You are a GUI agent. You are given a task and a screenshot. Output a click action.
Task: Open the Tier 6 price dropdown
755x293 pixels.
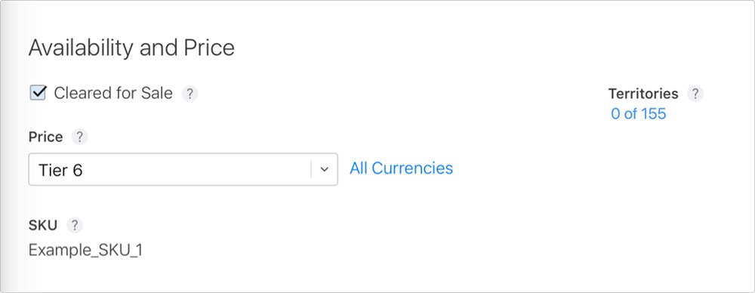[x=183, y=169]
